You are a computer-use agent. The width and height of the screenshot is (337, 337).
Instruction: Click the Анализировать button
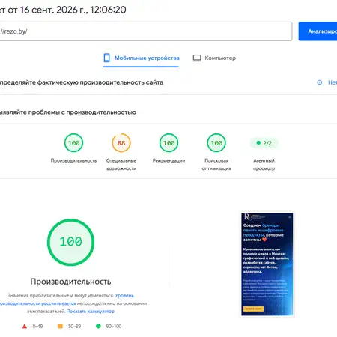[x=318, y=31]
